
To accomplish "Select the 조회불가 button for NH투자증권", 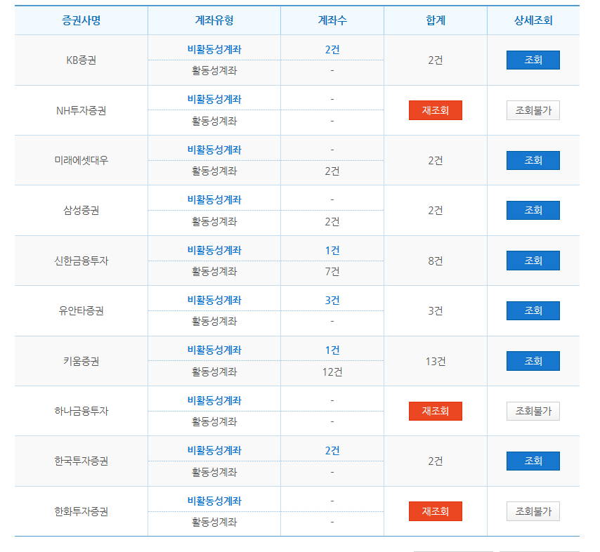I will [x=533, y=110].
